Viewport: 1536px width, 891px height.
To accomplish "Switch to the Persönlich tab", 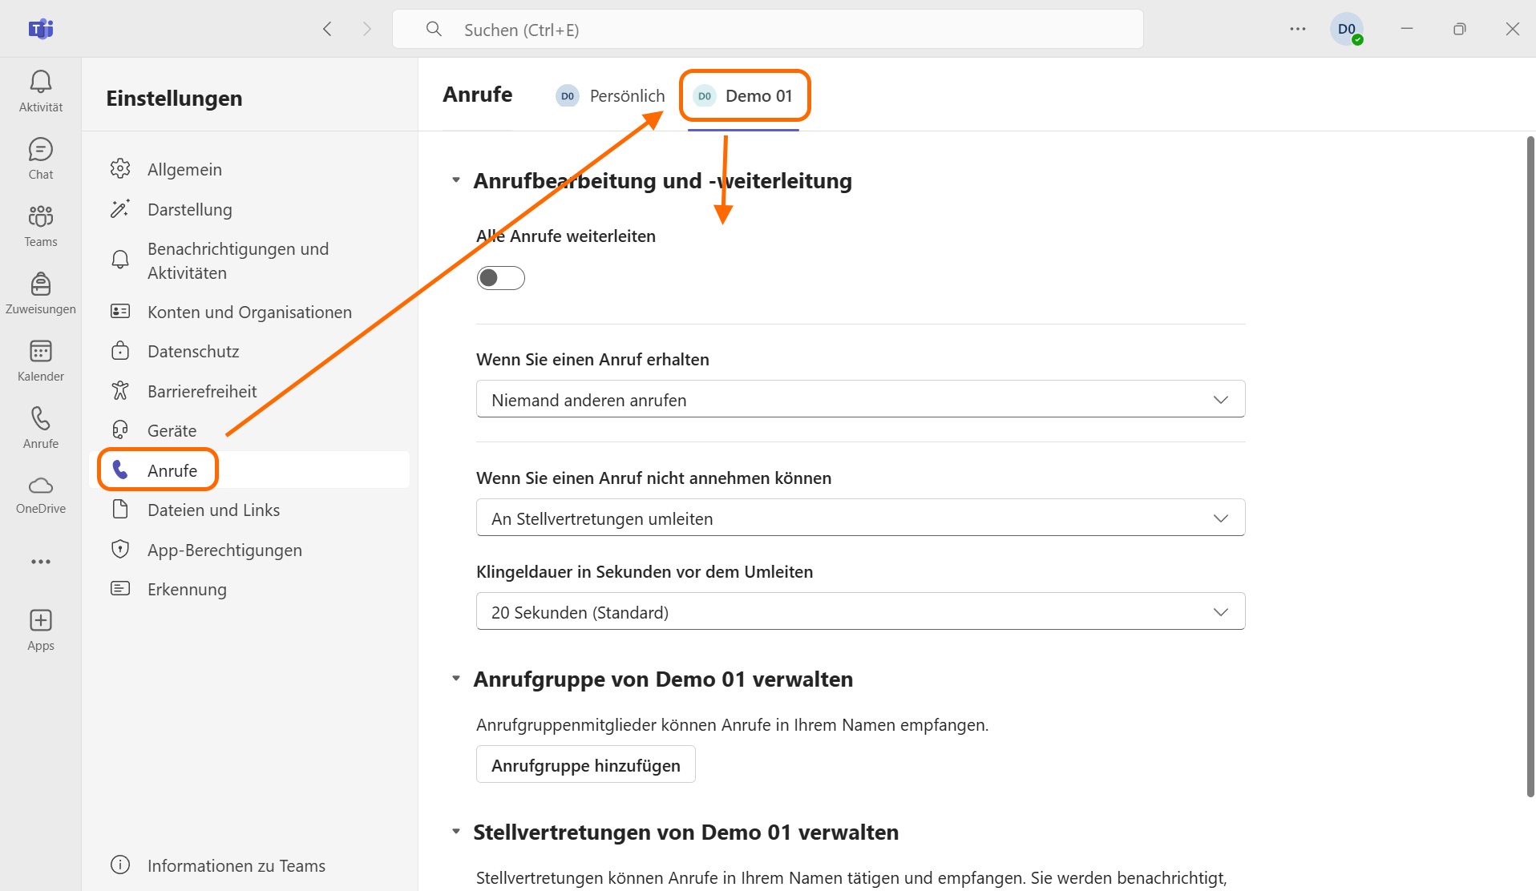I will point(611,96).
